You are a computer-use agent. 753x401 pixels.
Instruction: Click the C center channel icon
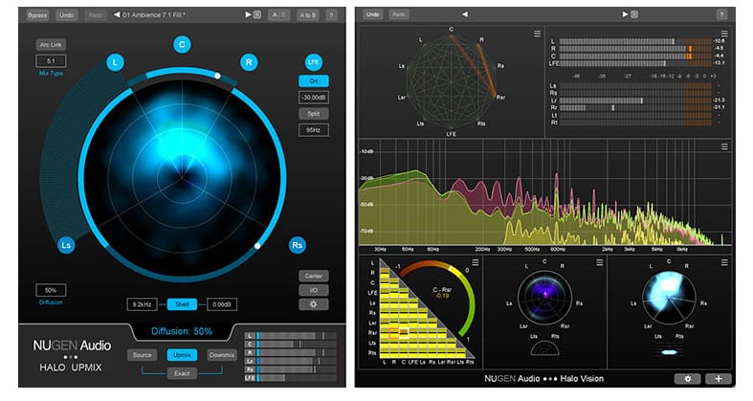(x=183, y=43)
